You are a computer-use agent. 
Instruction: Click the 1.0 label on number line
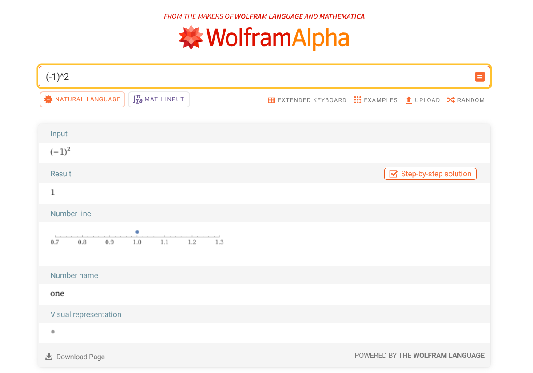137,242
